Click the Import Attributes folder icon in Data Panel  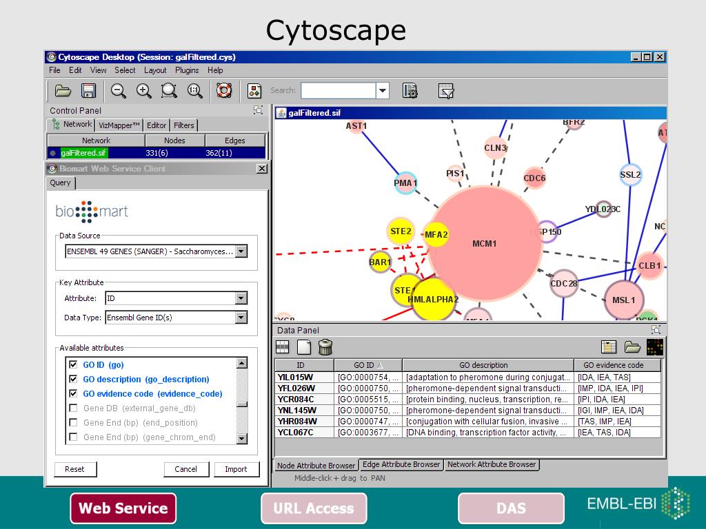point(632,347)
